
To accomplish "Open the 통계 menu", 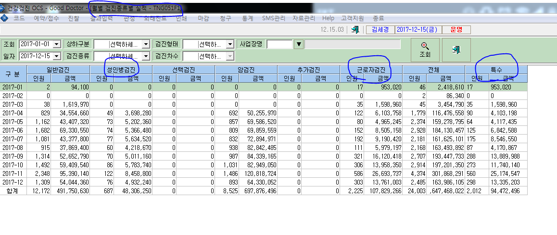I will coord(247,18).
